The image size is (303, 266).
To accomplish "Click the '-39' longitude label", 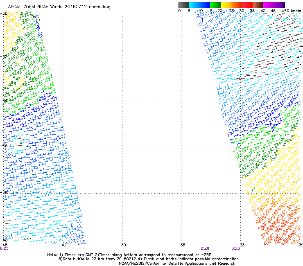I will click(x=122, y=245).
